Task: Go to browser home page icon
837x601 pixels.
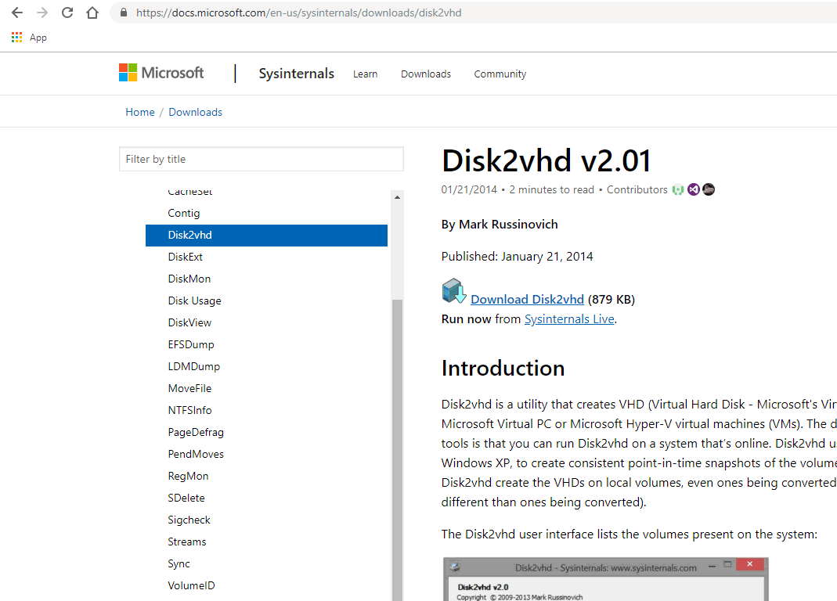Action: [x=92, y=13]
